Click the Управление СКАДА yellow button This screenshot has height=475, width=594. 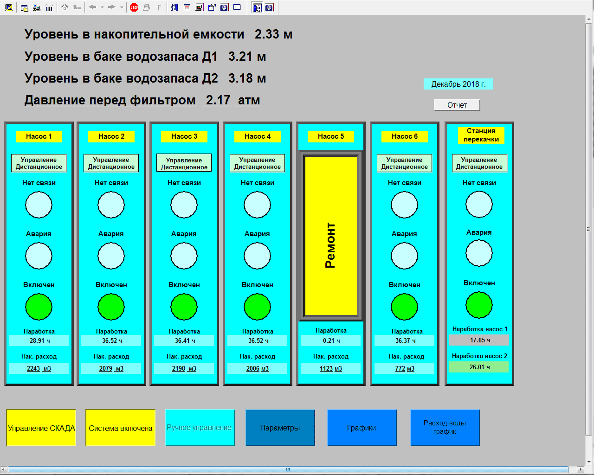[x=41, y=428]
